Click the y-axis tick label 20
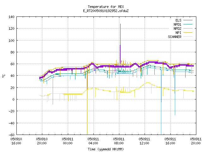This screenshot has width=202, height=152. 12,88
